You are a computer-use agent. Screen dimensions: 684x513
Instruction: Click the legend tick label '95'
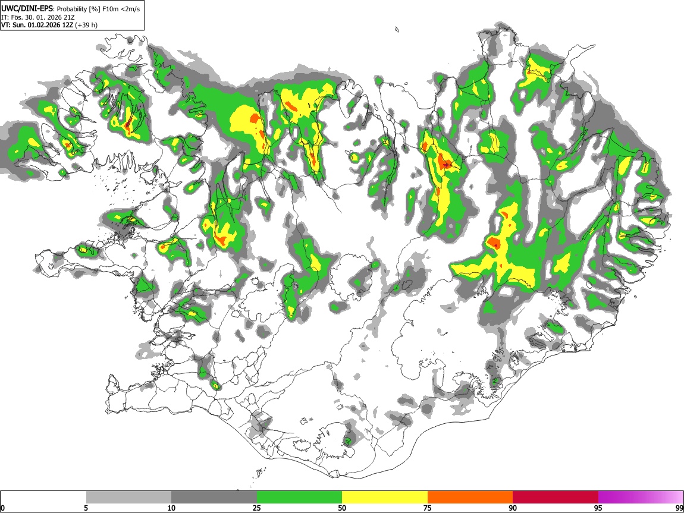[x=598, y=508]
